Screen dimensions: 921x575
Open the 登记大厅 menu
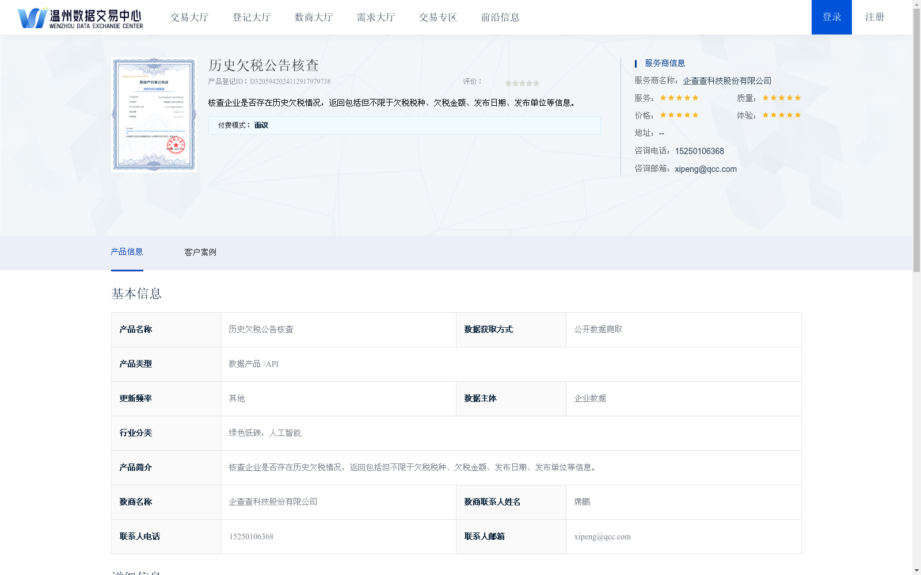[x=251, y=17]
